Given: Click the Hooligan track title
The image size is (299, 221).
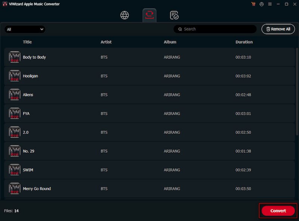Looking at the screenshot, I should pyautogui.click(x=31, y=76).
